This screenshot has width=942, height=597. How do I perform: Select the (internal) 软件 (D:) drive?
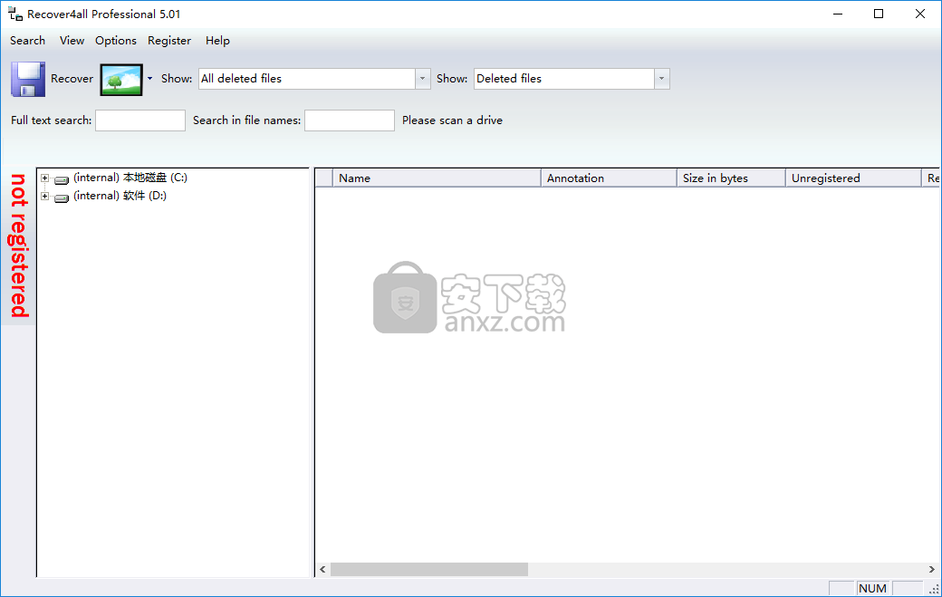pos(120,196)
